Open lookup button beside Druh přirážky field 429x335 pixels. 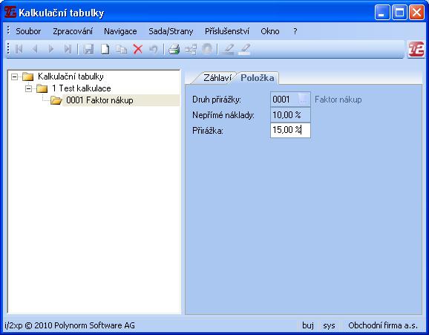(x=303, y=99)
